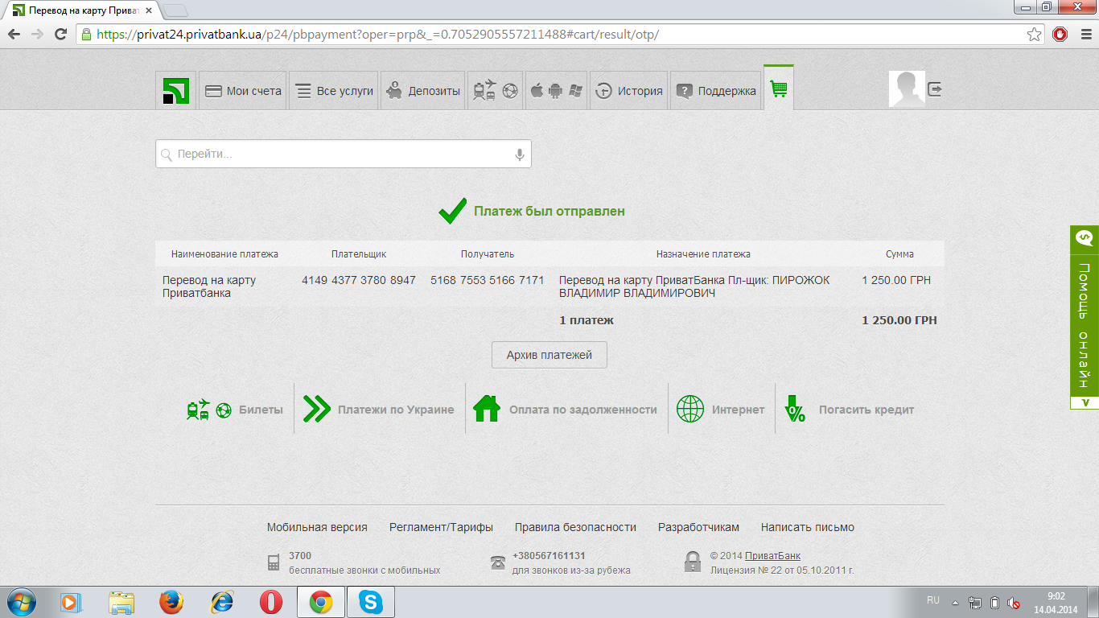Click the Платеж был отправлен confirmation text

549,211
